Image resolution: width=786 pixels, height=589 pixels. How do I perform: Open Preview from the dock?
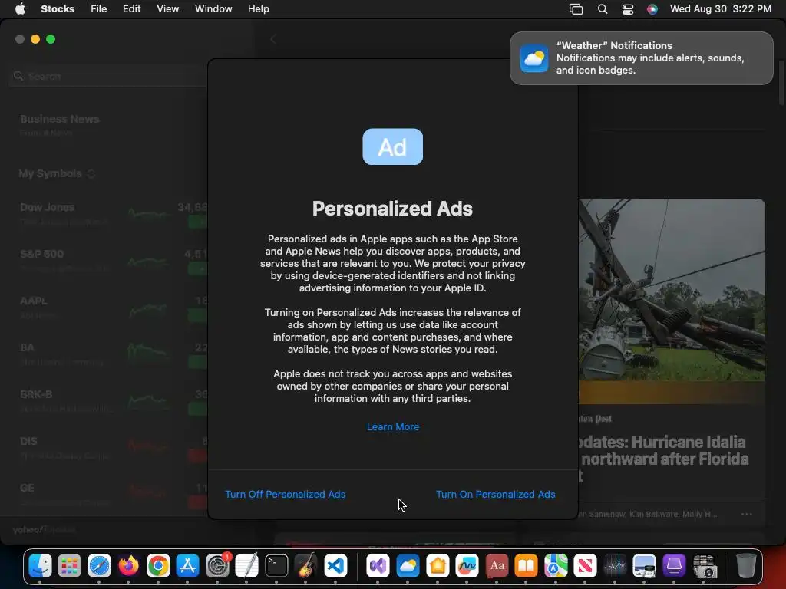tap(645, 566)
